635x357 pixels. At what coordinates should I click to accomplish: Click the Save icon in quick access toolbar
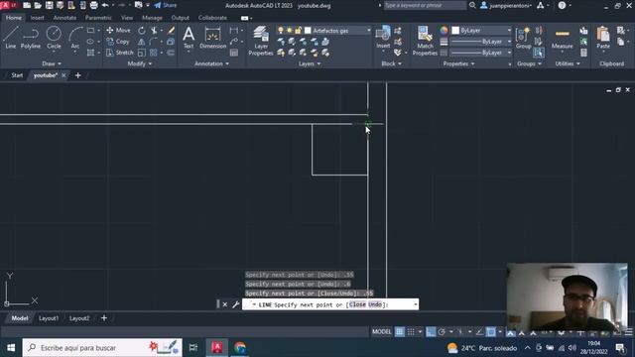49,5
